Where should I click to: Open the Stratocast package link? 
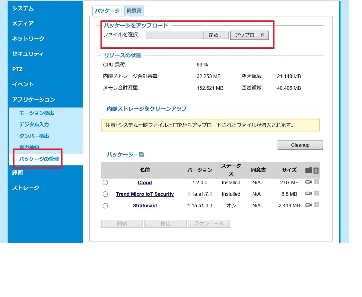pos(145,205)
